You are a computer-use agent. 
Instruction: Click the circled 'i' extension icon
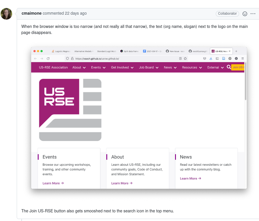click(230, 58)
